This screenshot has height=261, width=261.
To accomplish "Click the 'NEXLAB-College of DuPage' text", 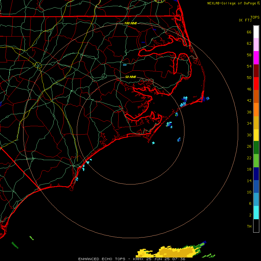I will [232, 3].
